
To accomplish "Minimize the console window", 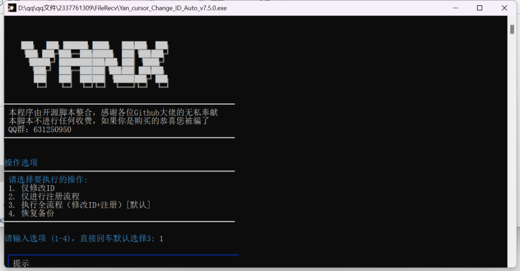I will [450, 8].
